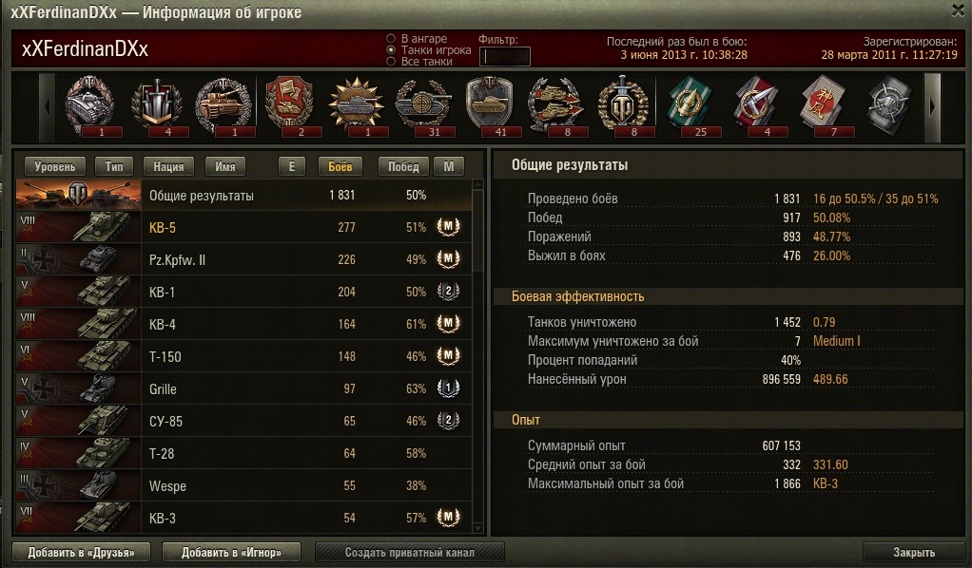The image size is (972, 568).
Task: Click the class 2 badge on КВ-1 row
Action: click(x=448, y=291)
